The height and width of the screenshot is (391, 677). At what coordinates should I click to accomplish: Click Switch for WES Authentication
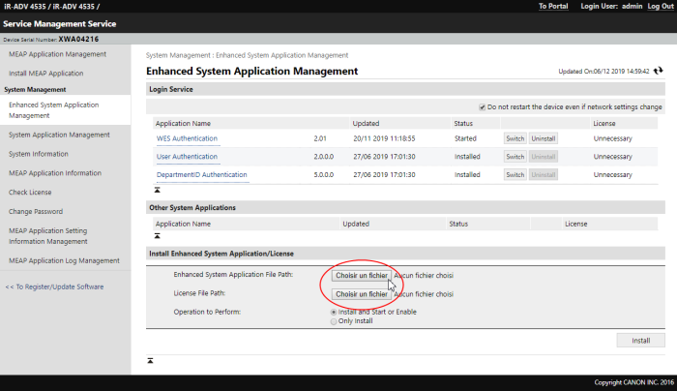(x=515, y=138)
